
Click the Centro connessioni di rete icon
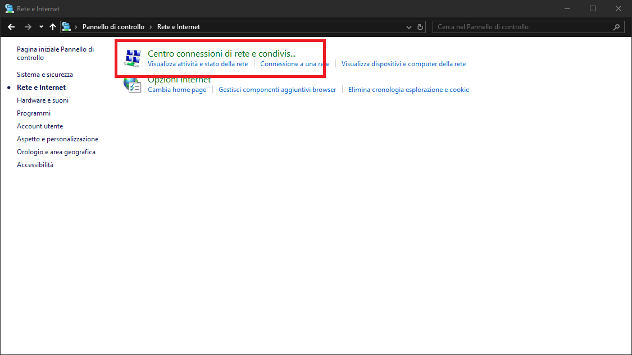click(x=133, y=58)
